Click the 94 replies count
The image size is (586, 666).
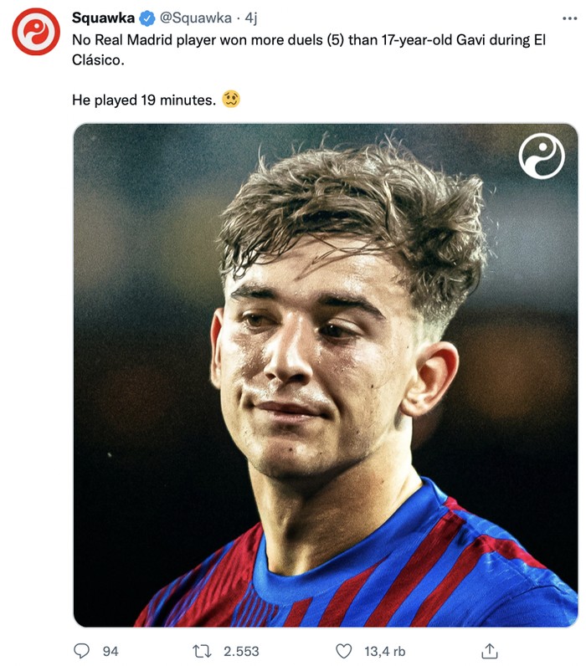110,651
